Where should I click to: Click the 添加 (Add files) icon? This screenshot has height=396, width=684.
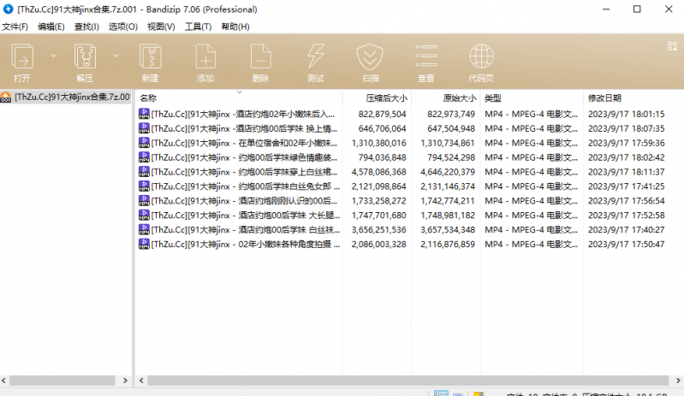[x=205, y=56]
